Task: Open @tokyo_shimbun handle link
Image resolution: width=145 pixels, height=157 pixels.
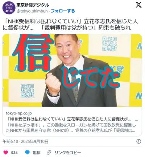Action: 32,11
